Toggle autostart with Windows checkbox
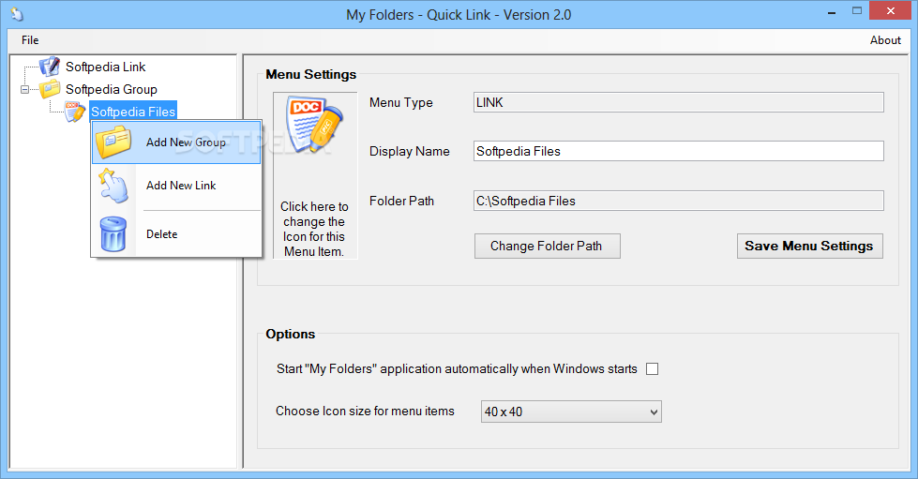 653,369
